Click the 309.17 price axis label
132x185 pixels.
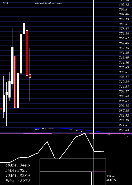124,91
